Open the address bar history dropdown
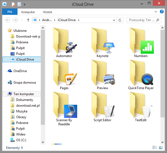The image size is (167, 153). [114, 20]
